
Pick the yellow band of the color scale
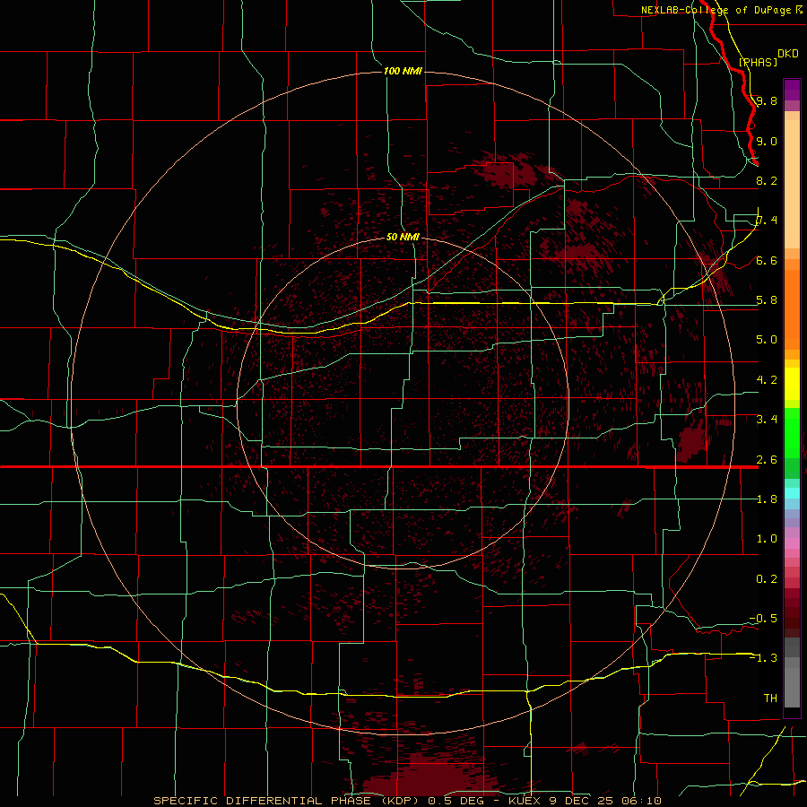[x=792, y=384]
